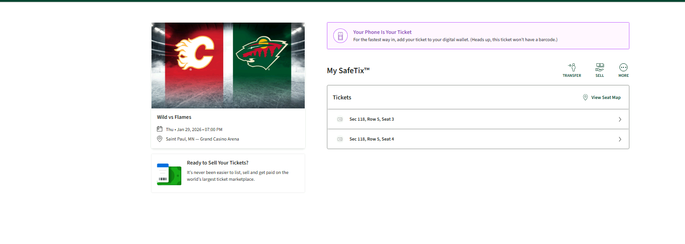Screen dimensions: 685x244
Task: Click the seat map location pin icon
Action: [x=585, y=98]
